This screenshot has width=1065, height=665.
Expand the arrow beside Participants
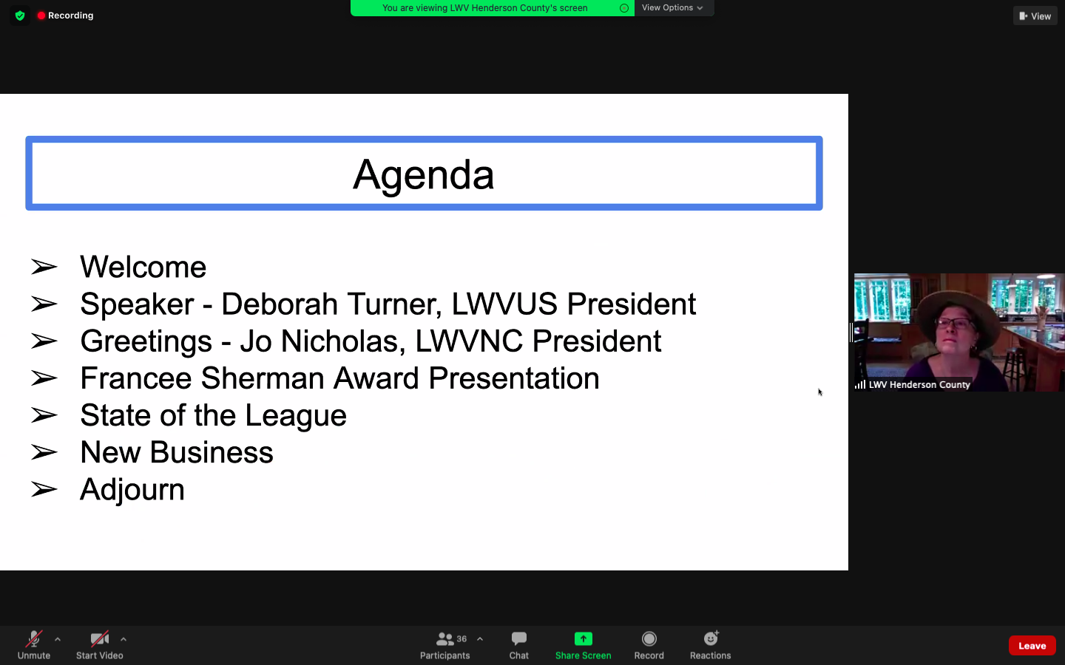tap(480, 639)
